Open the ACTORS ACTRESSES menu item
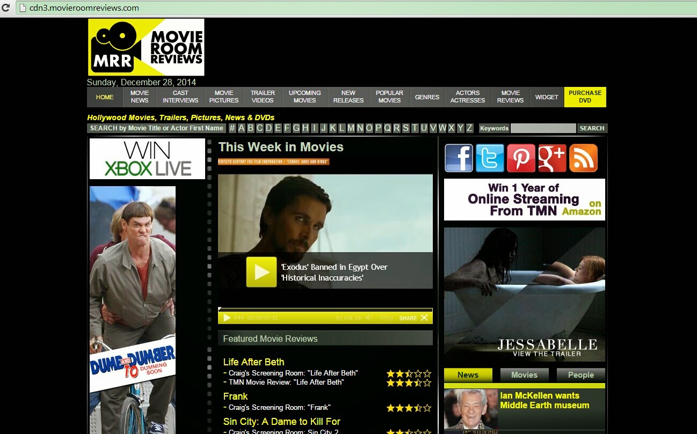697x434 pixels. (468, 97)
